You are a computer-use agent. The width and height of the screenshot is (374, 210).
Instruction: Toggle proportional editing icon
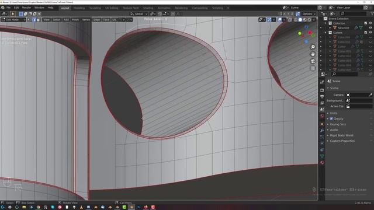(x=173, y=14)
